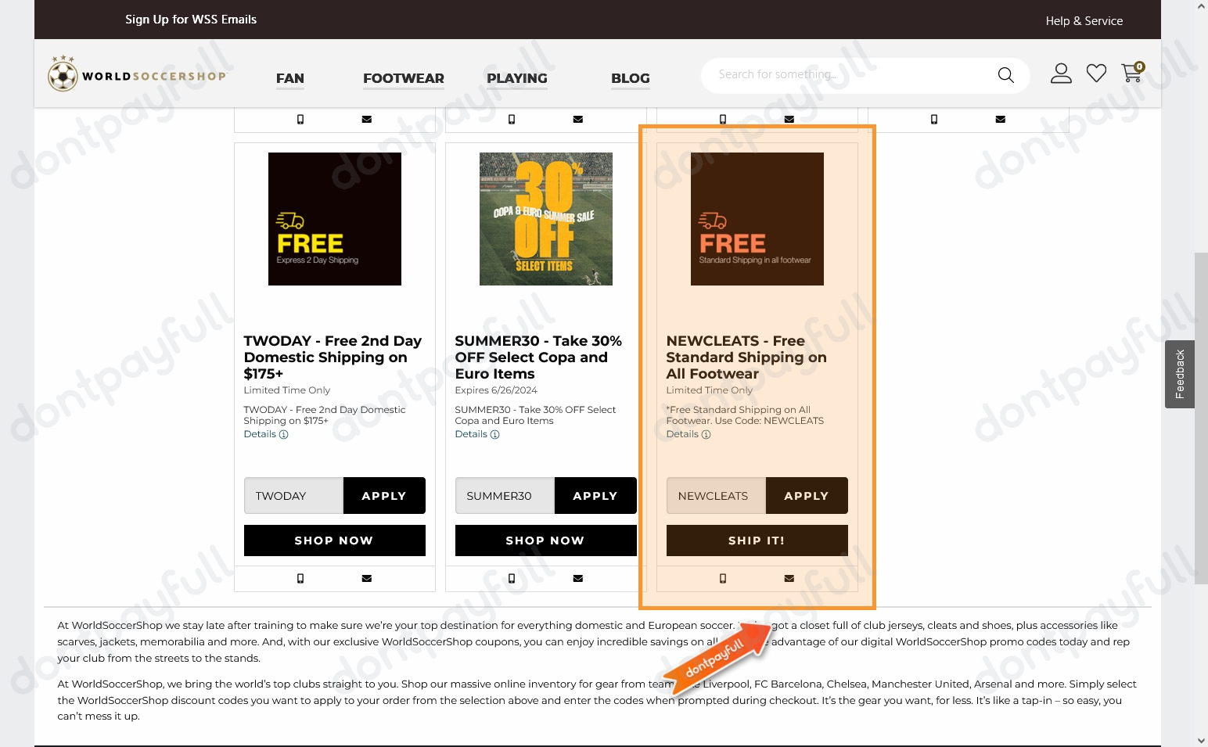This screenshot has height=747, width=1208.
Task: Expand Details for TWODAY coupon
Action: point(265,434)
